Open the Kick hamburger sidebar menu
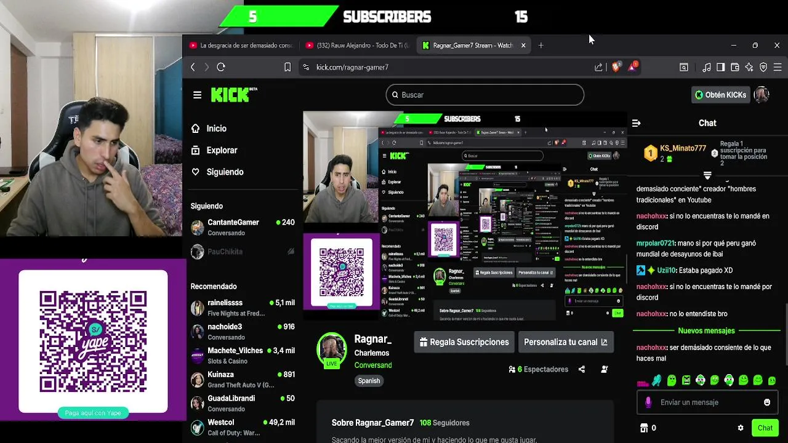 click(x=197, y=95)
